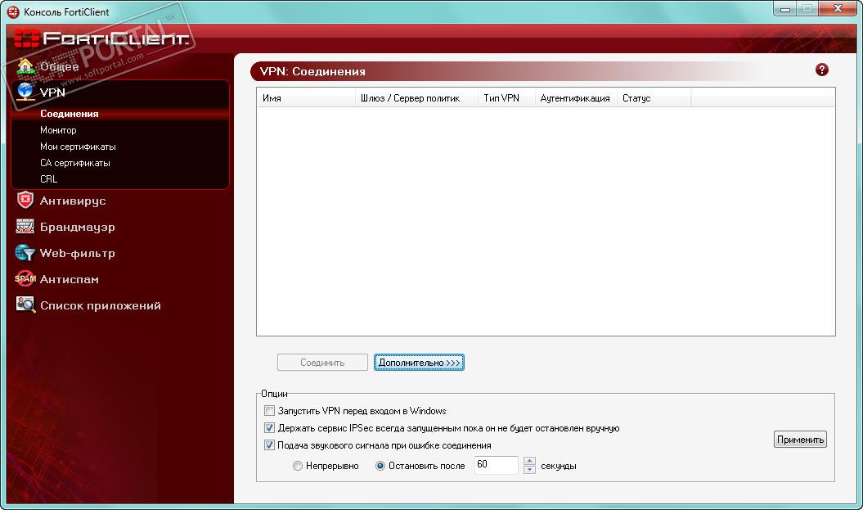863x510 pixels.
Task: Click the Firewall brick wall icon
Action: (25, 227)
